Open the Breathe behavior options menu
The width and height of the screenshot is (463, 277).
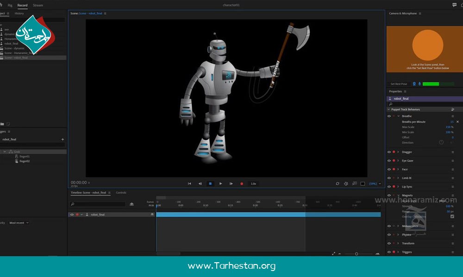(x=453, y=116)
